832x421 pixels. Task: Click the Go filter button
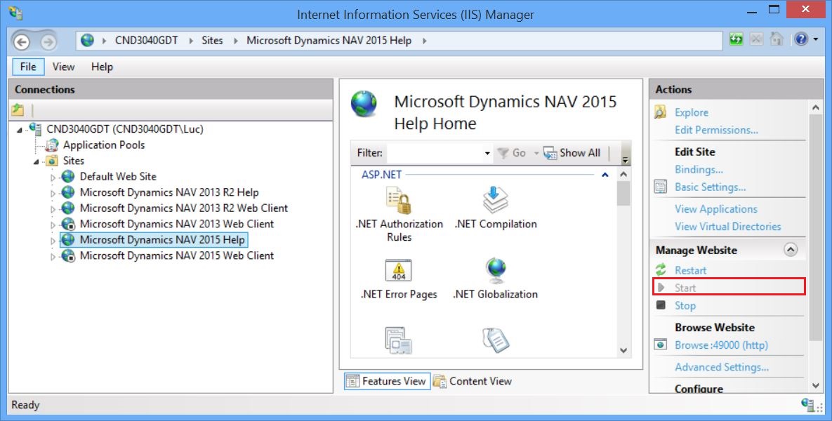coord(512,153)
